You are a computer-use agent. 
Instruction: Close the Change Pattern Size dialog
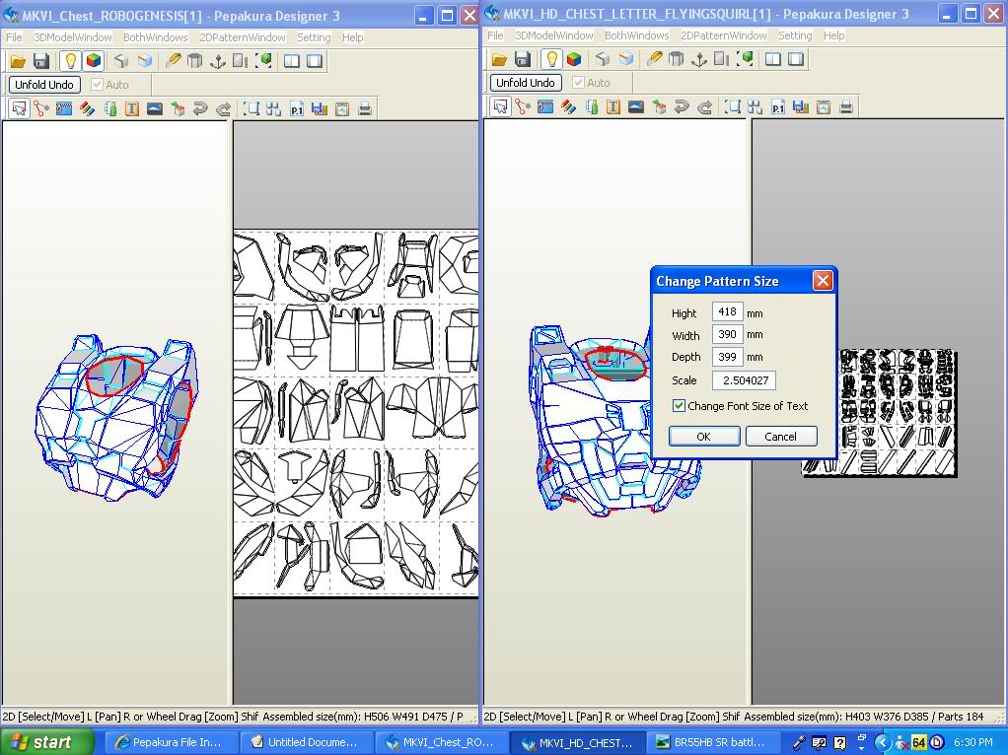pyautogui.click(x=823, y=280)
